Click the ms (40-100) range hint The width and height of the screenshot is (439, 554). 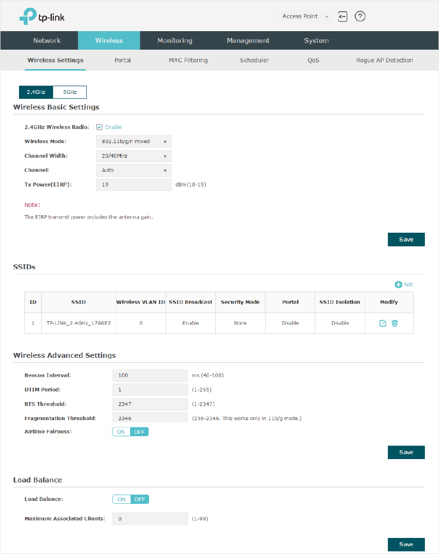pos(208,375)
